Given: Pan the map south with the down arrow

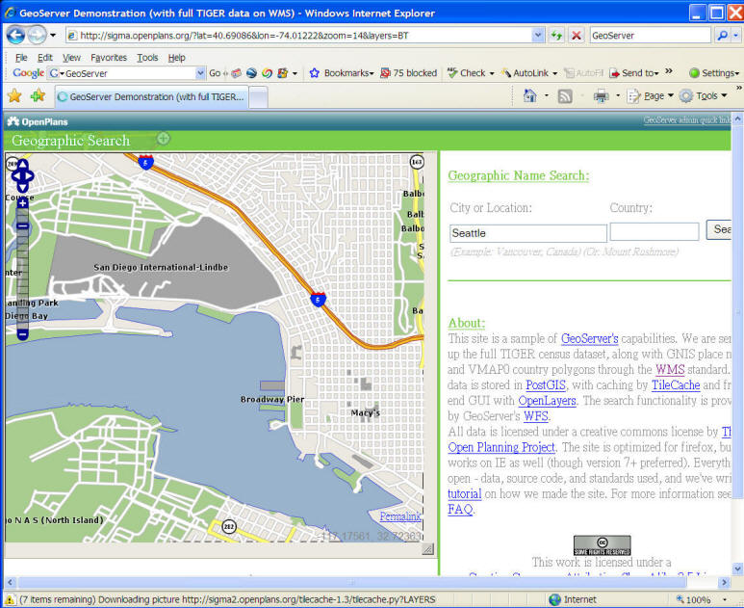Looking at the screenshot, I should (22, 187).
